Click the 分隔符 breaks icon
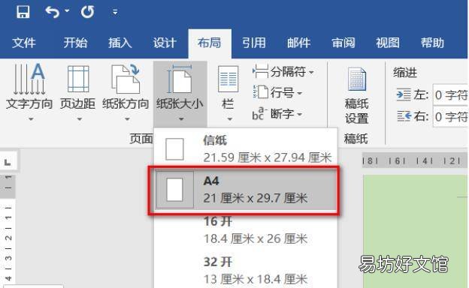 [260, 72]
